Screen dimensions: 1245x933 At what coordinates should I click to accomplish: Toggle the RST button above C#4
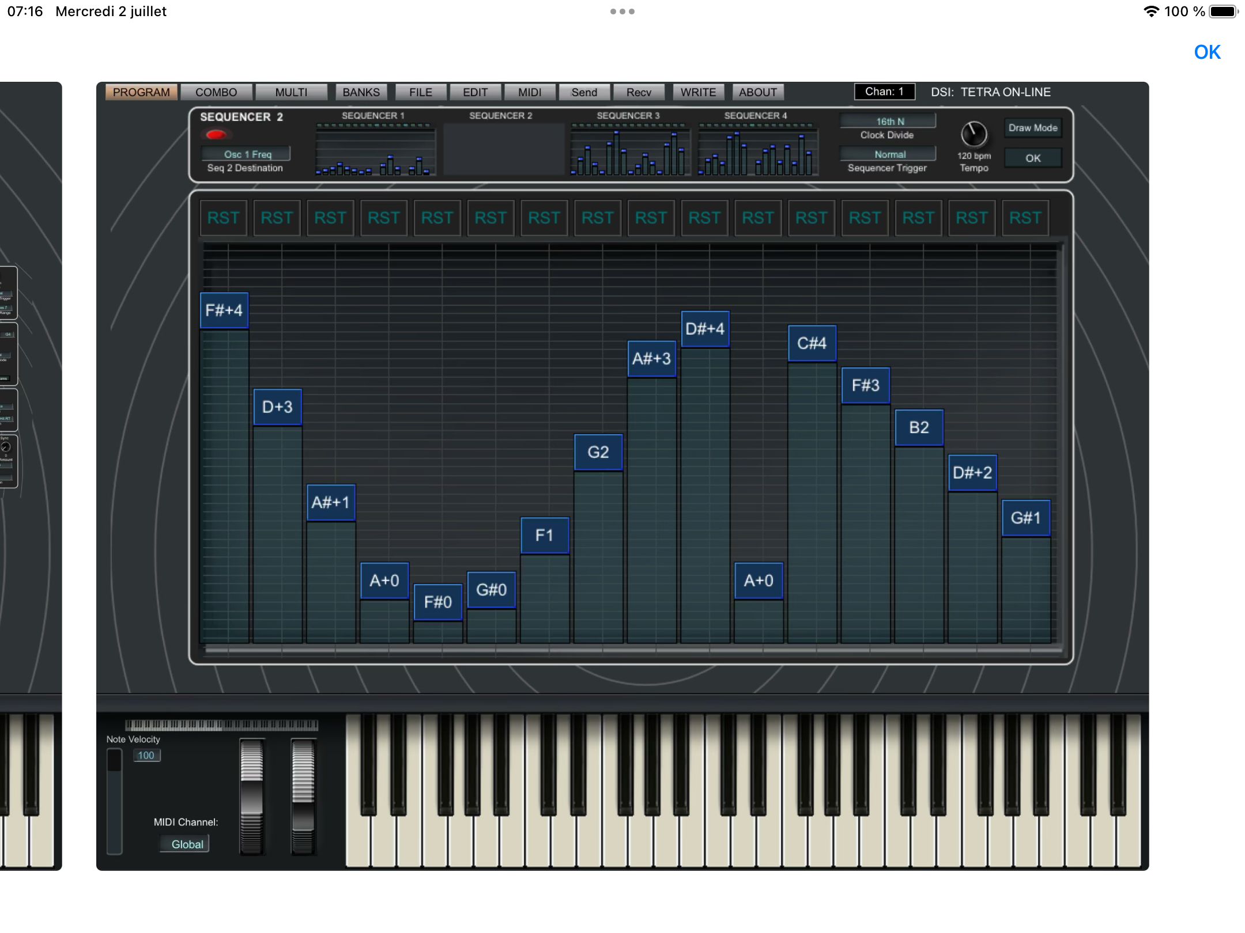[x=812, y=218]
